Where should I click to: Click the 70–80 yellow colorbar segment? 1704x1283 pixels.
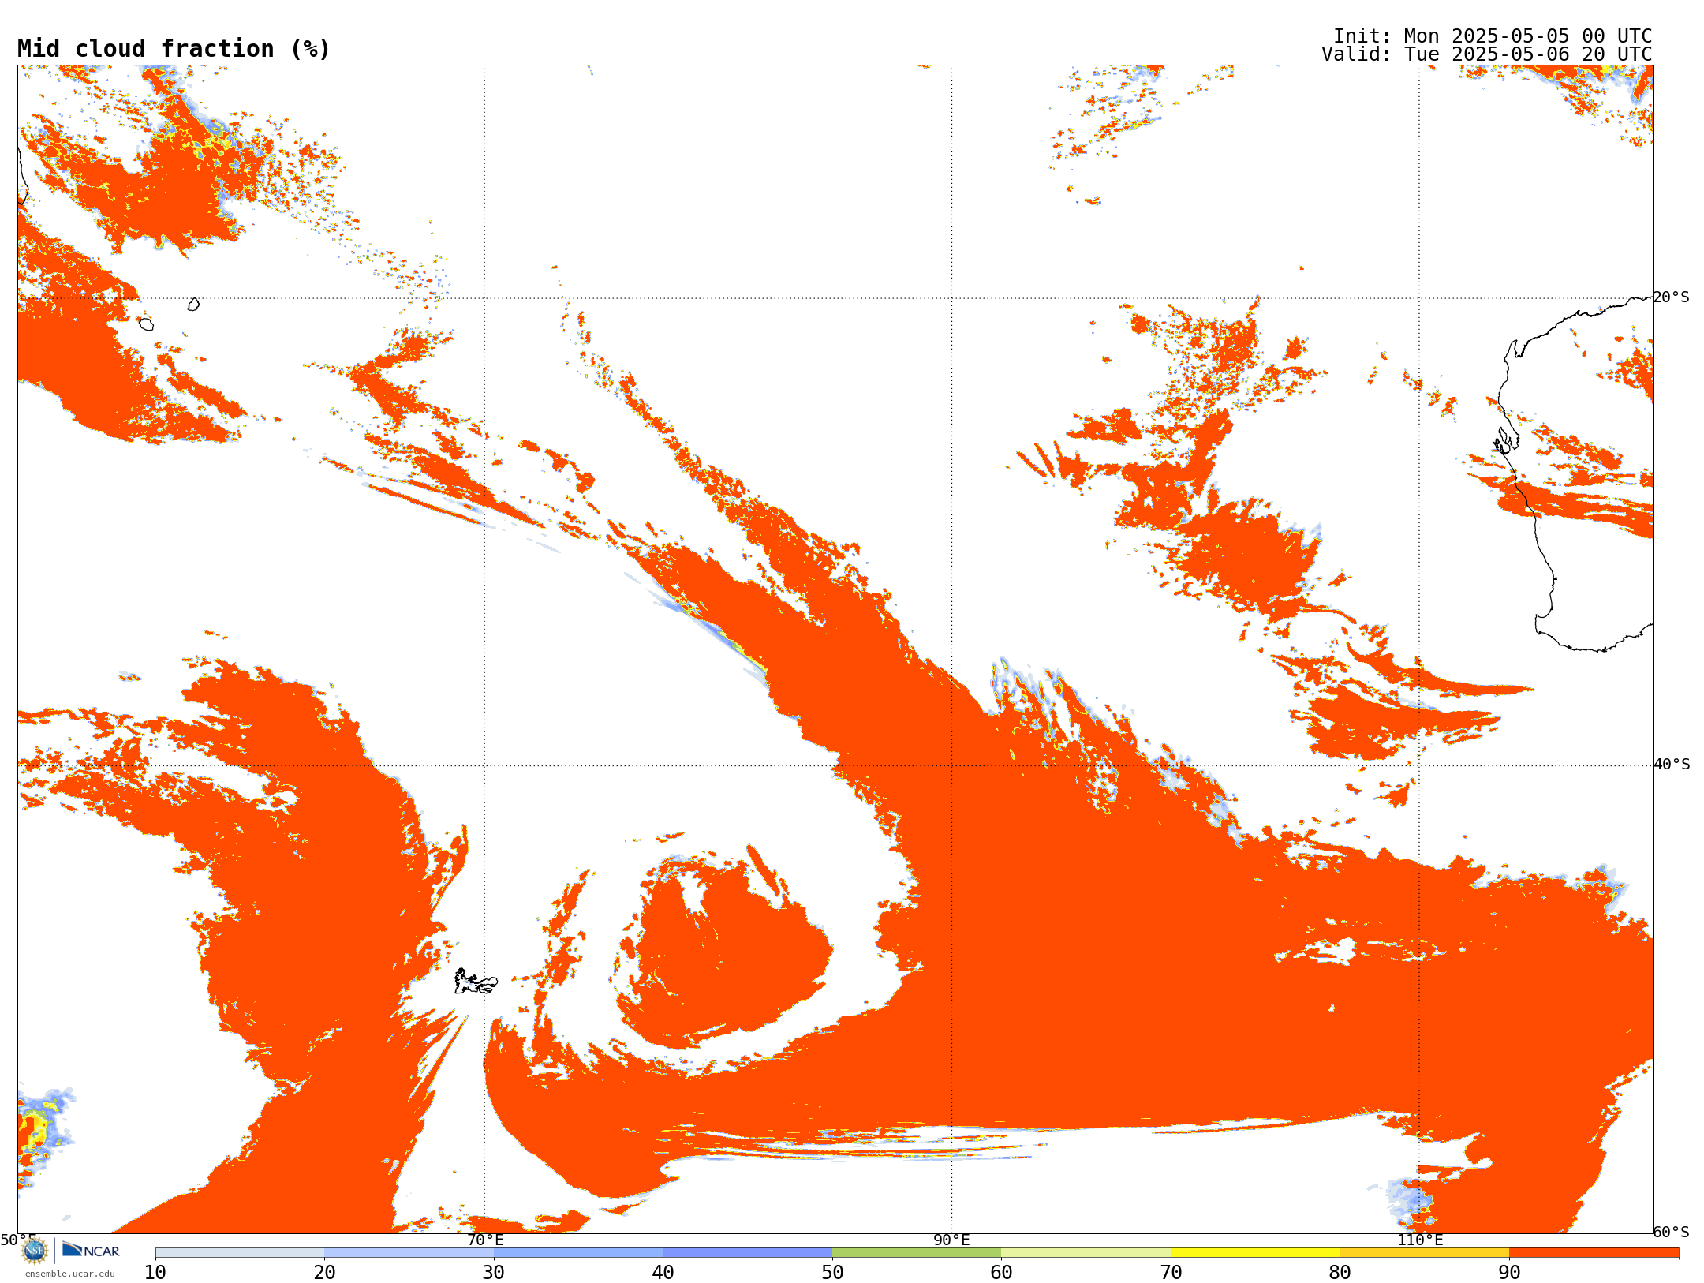1255,1253
